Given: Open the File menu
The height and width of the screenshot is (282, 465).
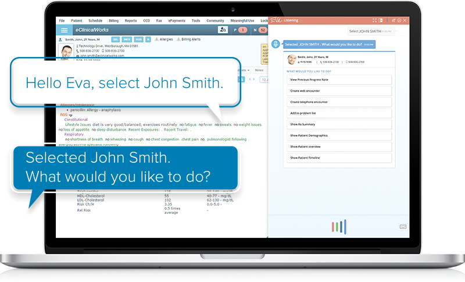Looking at the screenshot, I should click(x=62, y=21).
